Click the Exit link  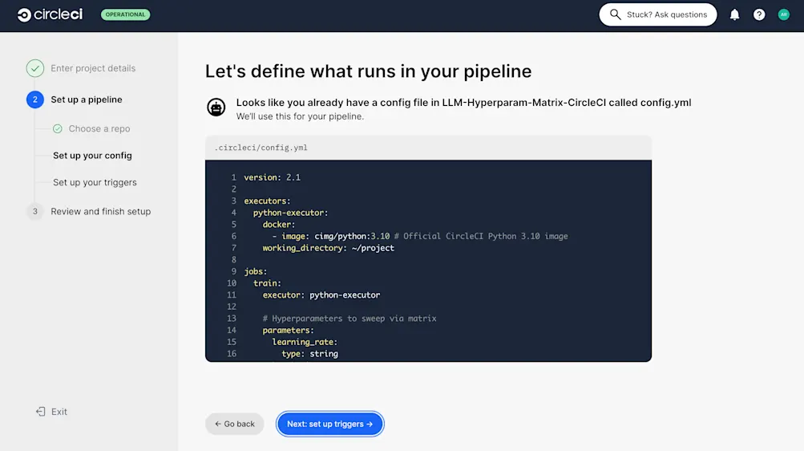(x=59, y=412)
